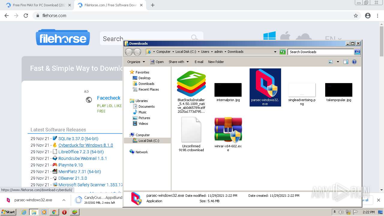384x216 pixels.
Task: Close the Chrome downloads bar
Action: (379, 200)
